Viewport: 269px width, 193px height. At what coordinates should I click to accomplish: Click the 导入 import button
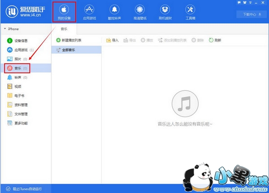pos(113,40)
